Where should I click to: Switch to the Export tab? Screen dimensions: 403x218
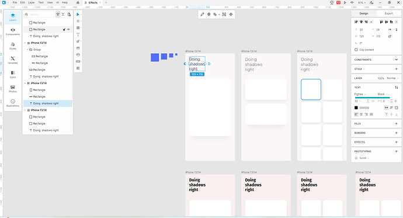pyautogui.click(x=388, y=13)
